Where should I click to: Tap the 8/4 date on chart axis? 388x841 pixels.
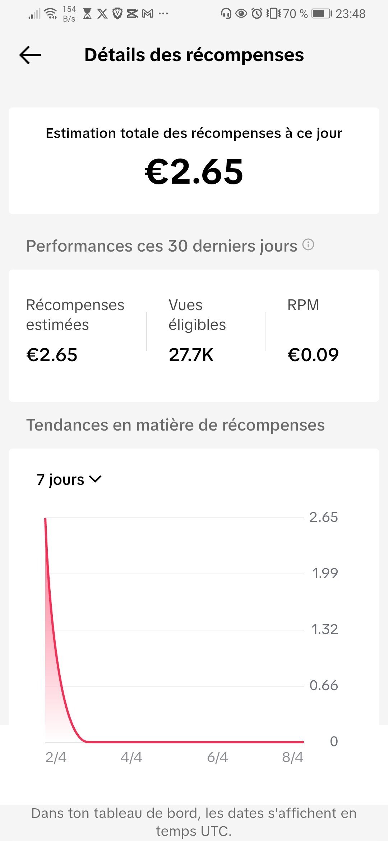coord(293,757)
